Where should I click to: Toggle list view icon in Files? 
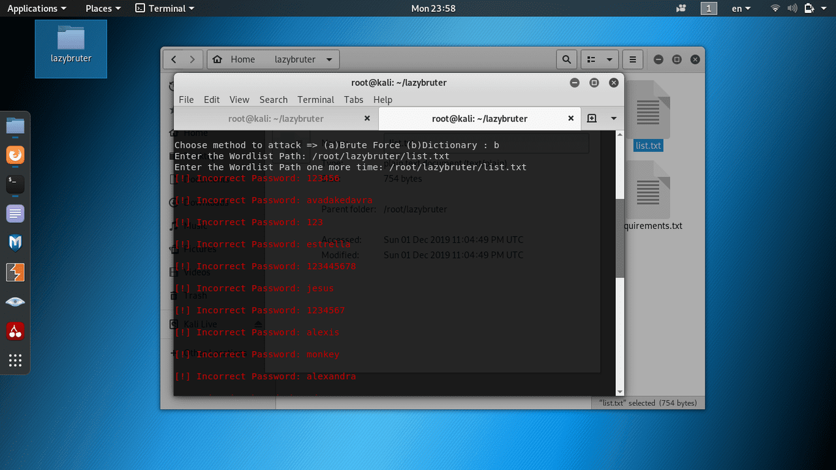pos(591,59)
